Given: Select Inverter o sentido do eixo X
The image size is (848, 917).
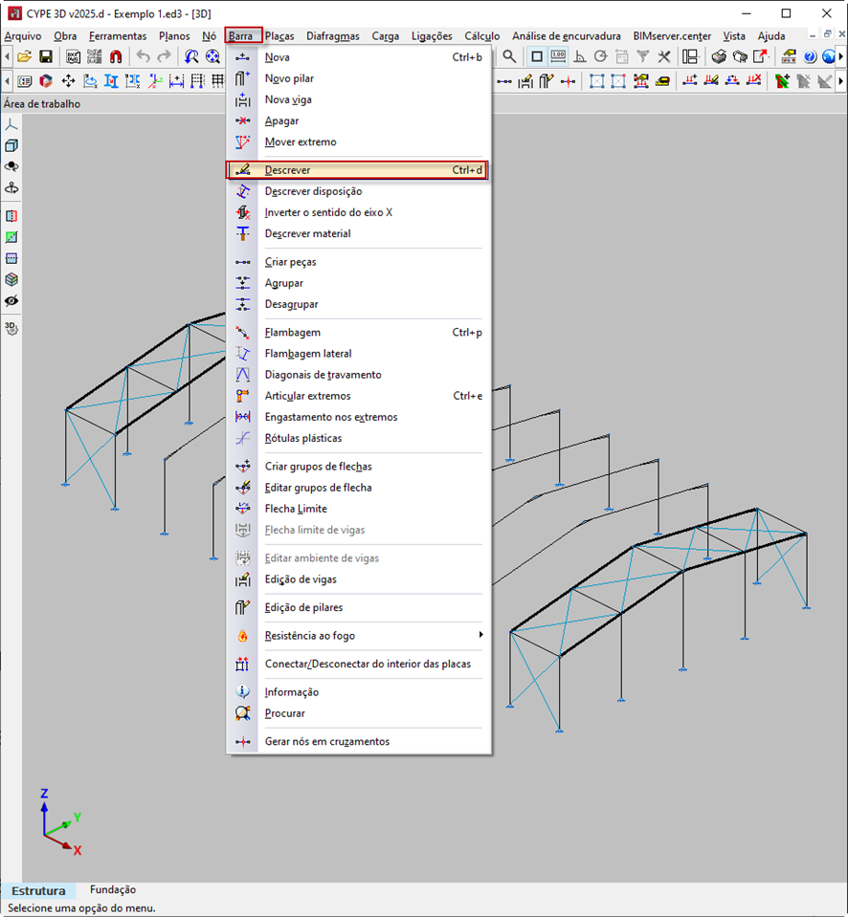Looking at the screenshot, I should (356, 212).
